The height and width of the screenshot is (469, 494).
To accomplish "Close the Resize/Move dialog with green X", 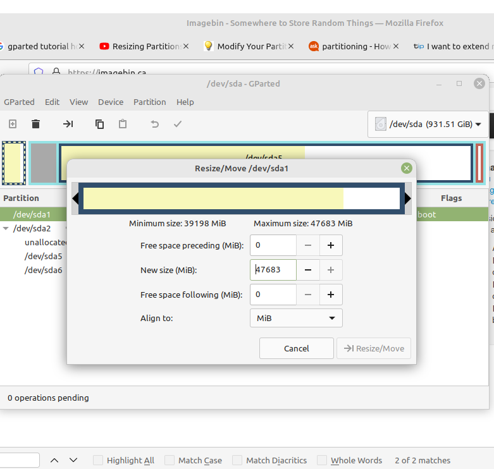I will [x=407, y=168].
